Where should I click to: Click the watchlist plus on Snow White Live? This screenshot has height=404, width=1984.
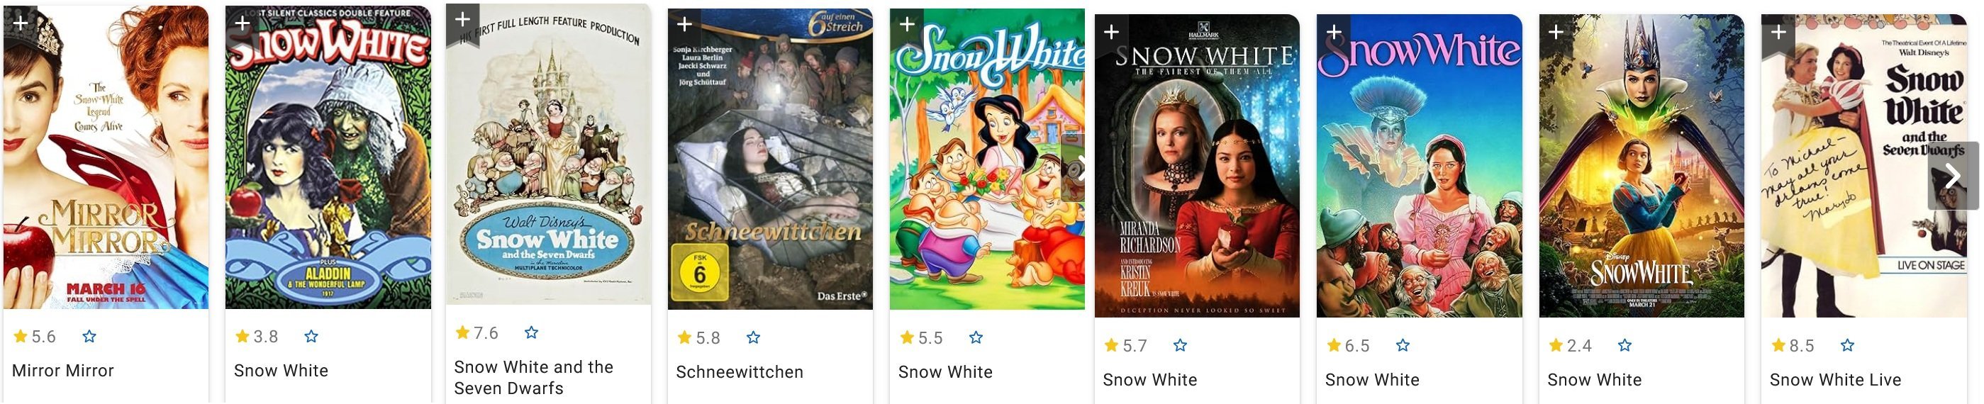1778,32
